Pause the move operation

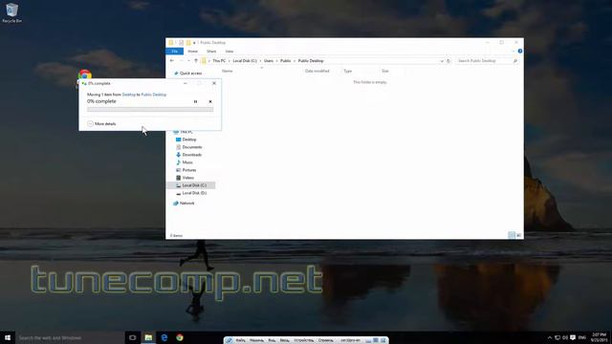pos(195,101)
